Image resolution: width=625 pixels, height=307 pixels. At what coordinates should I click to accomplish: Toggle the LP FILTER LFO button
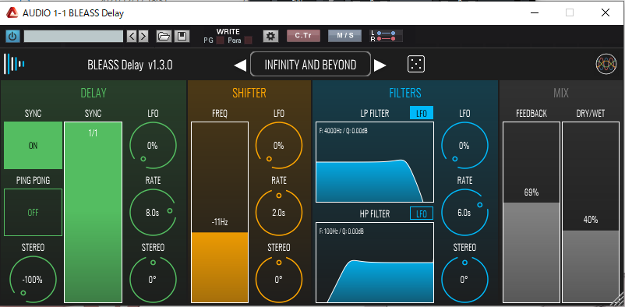(x=422, y=113)
